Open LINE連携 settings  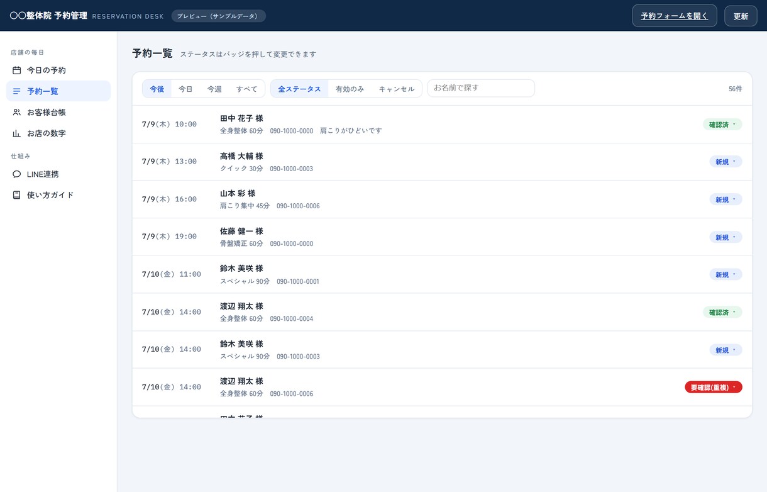coord(58,174)
